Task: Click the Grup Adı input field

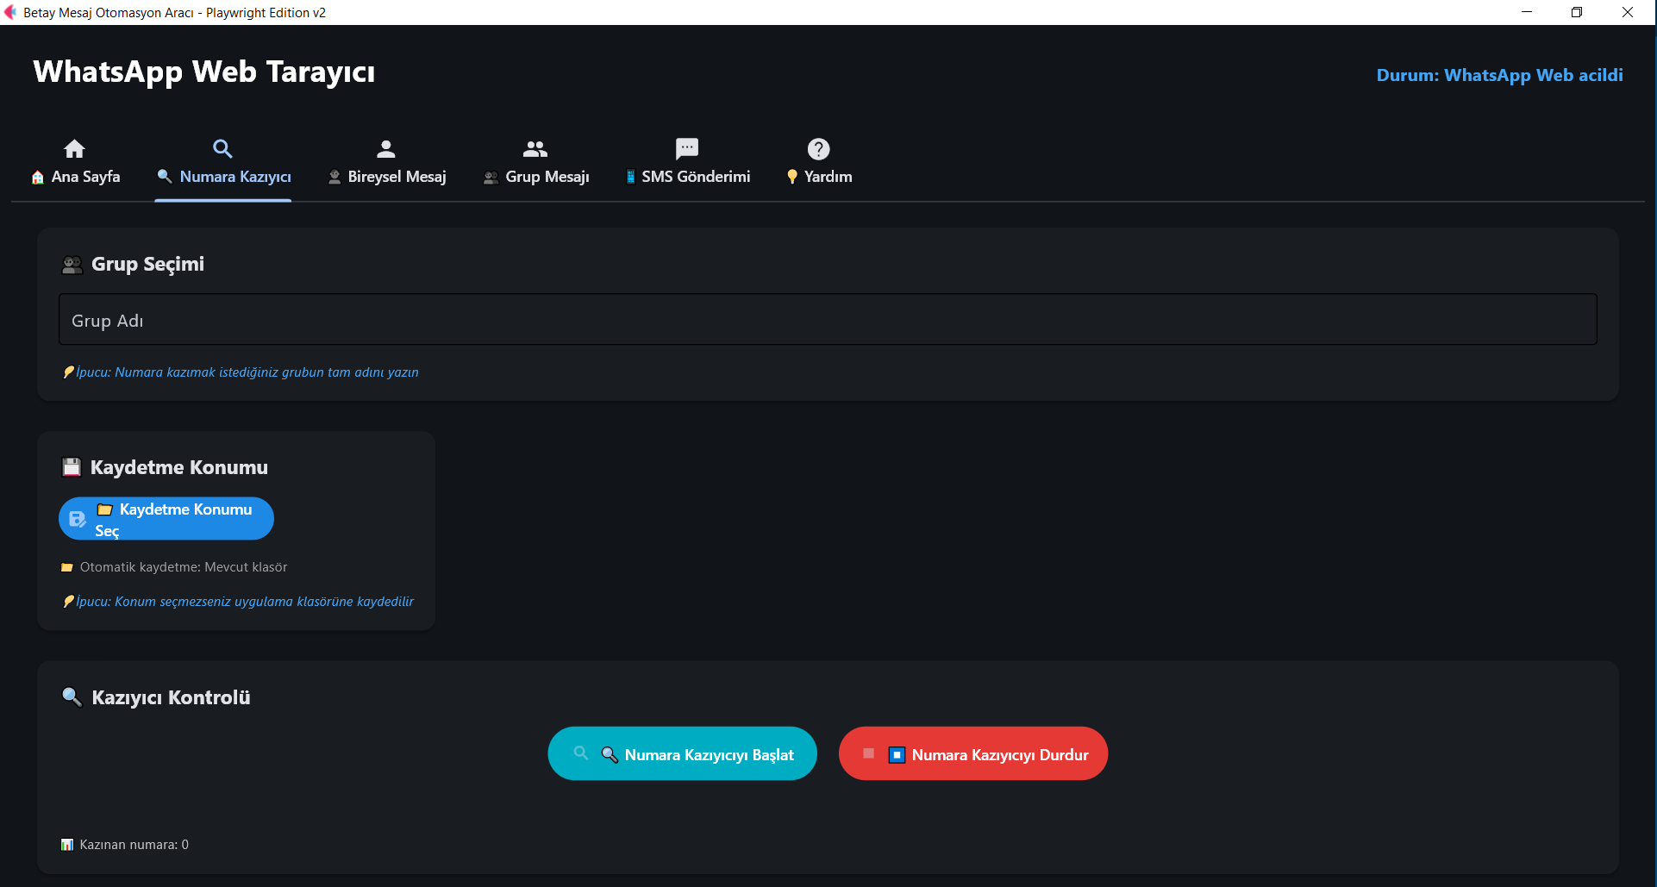Action: point(828,320)
